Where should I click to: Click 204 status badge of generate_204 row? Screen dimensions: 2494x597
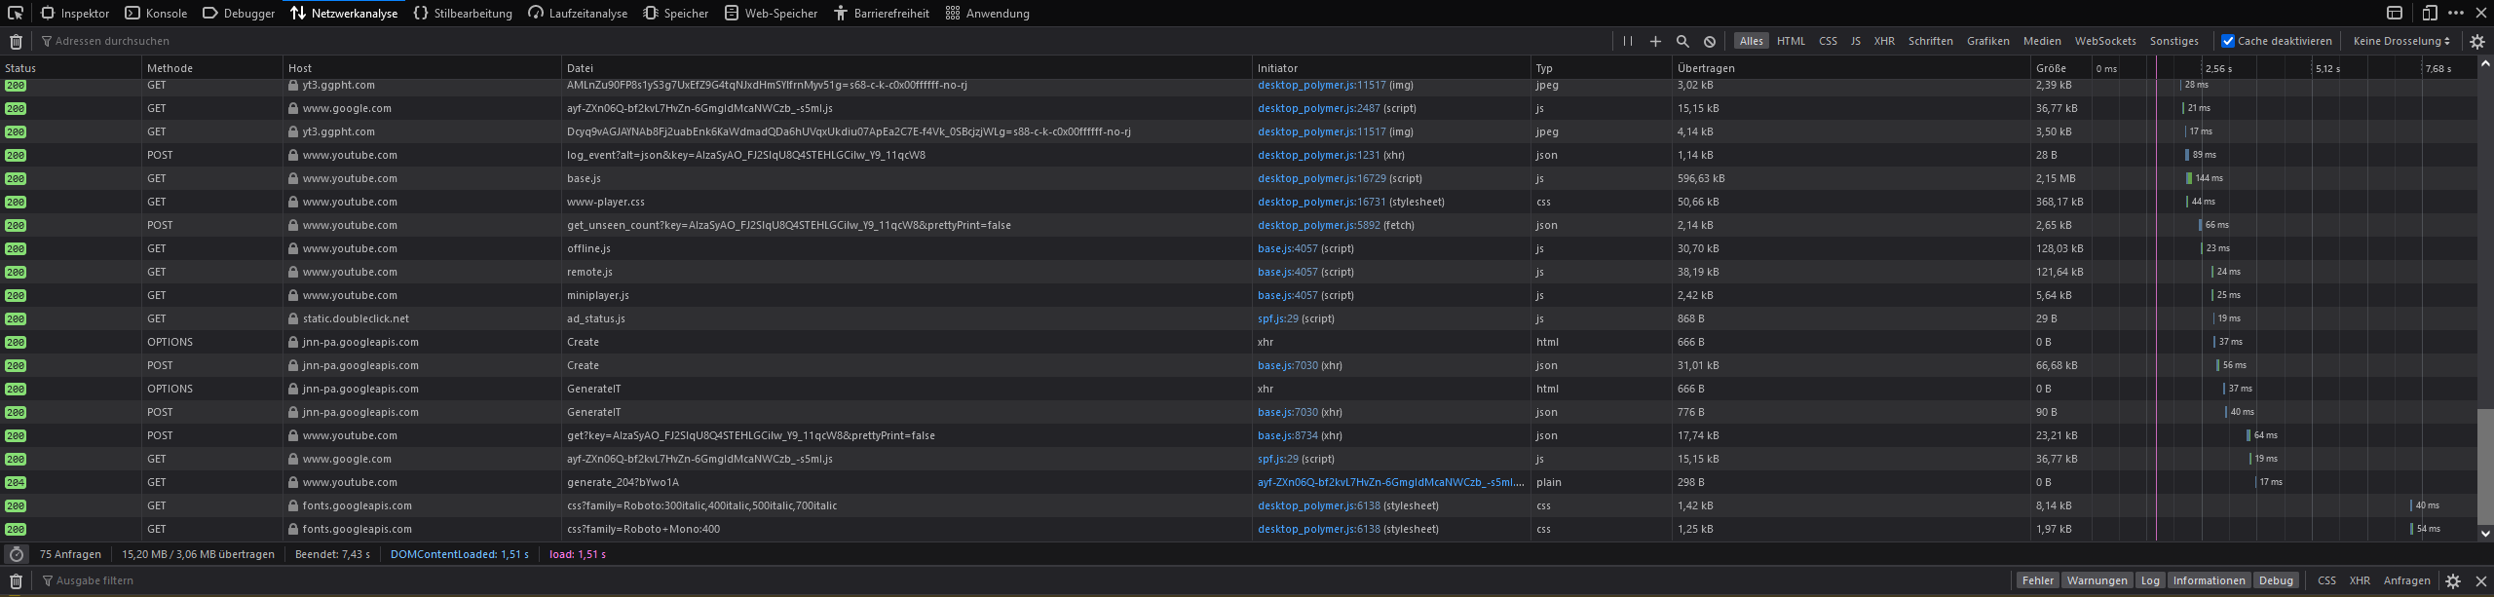[x=16, y=483]
